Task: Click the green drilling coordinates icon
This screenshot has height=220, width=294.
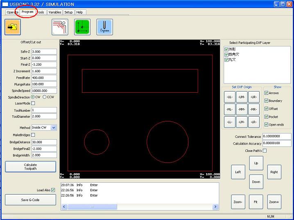Action: (82, 27)
